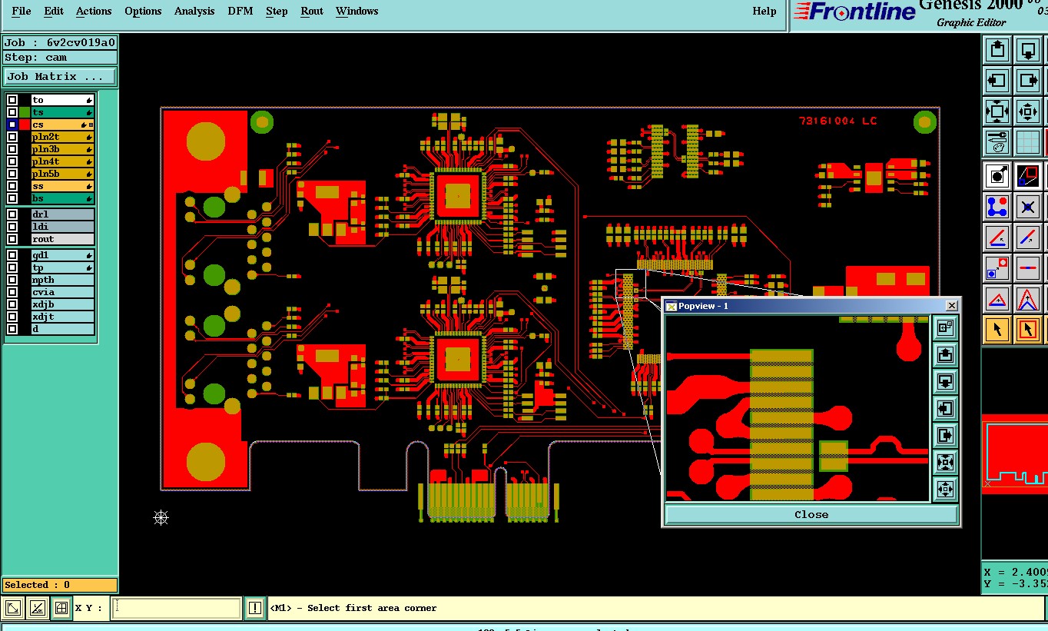Toggle the checkbox for layer pln4t
The width and height of the screenshot is (1048, 631).
[x=12, y=161]
